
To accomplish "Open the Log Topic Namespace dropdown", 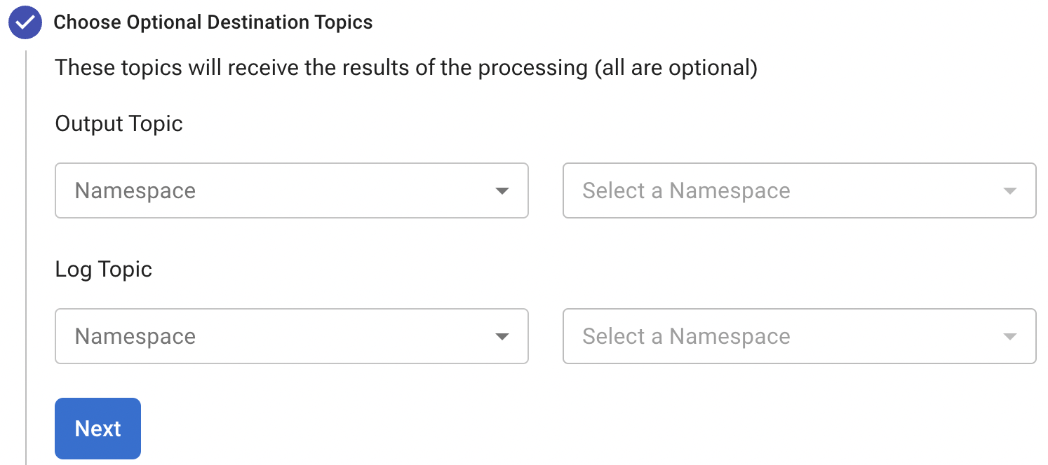I will click(x=291, y=336).
